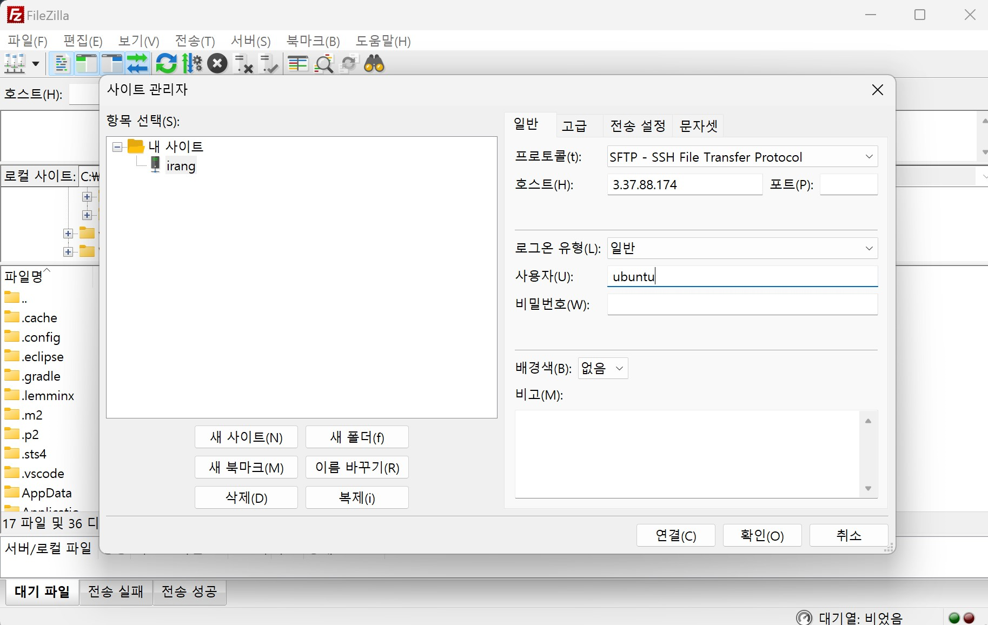Click the 취소 cancel button
988x625 pixels.
point(848,535)
